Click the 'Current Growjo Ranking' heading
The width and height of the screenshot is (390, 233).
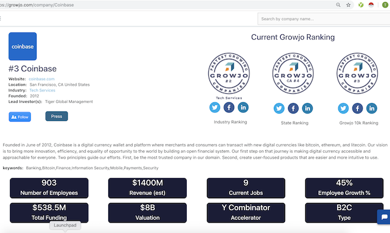(293, 37)
